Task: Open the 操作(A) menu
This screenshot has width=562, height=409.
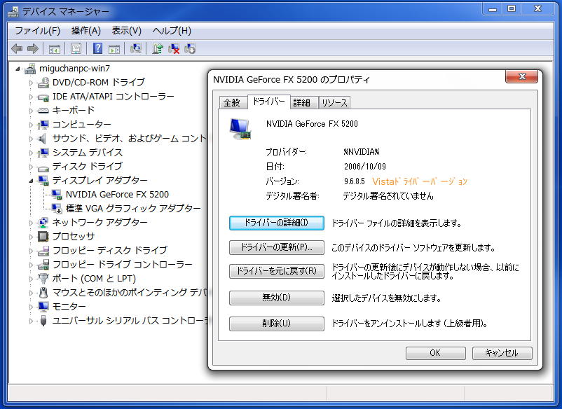Action: coord(86,31)
